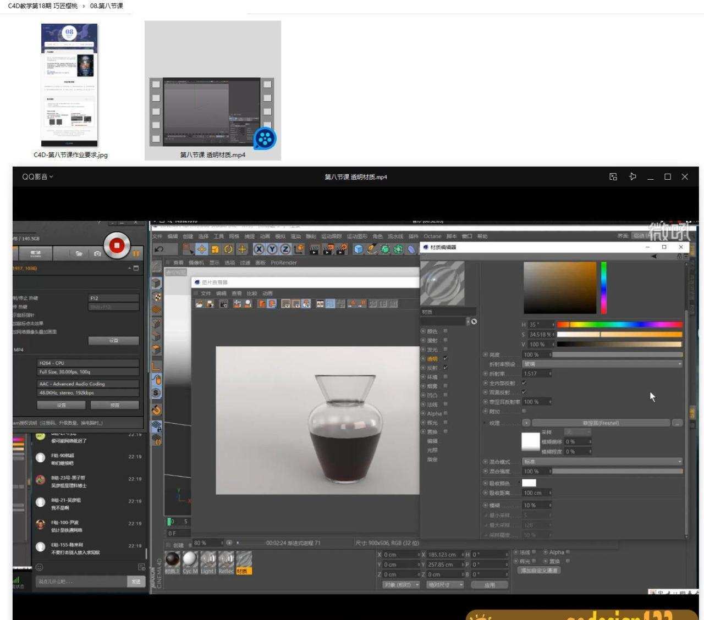Screen dimensions: 704x620
Task: Uncheck 全内部反射 checkbox
Action: (524, 383)
